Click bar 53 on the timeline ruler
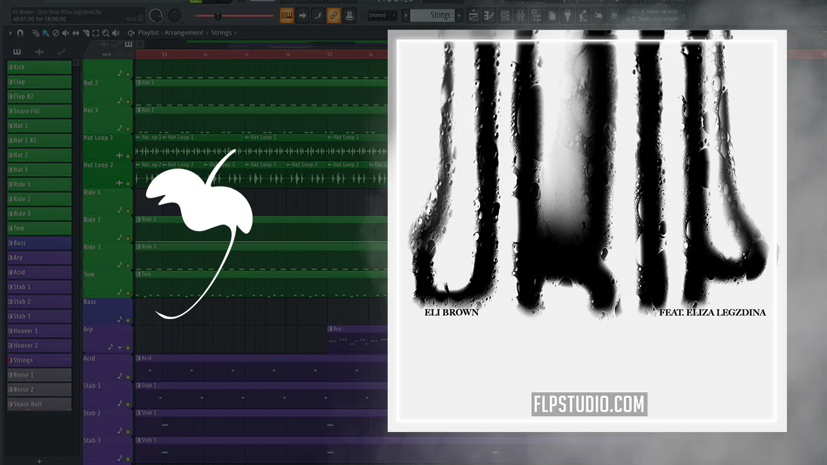This screenshot has width=827, height=465. click(164, 54)
